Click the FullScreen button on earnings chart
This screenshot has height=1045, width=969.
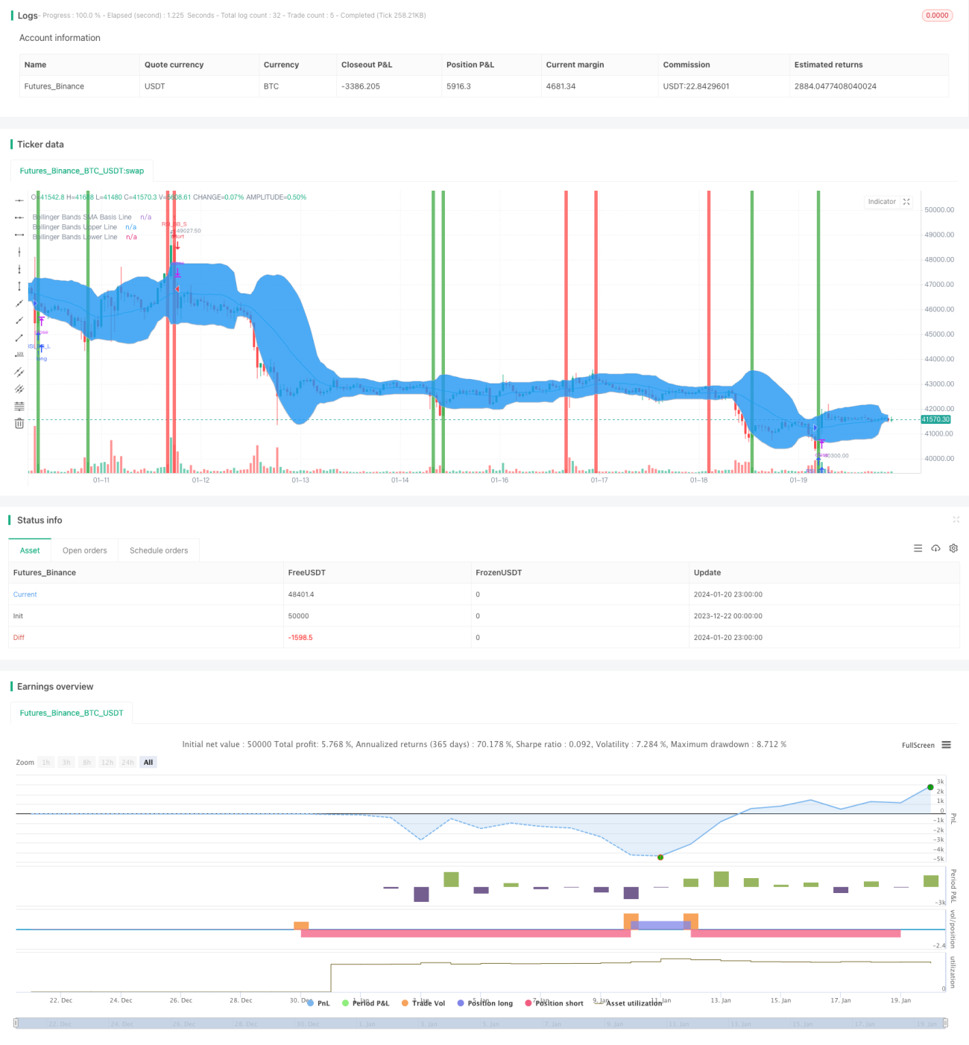(x=918, y=745)
